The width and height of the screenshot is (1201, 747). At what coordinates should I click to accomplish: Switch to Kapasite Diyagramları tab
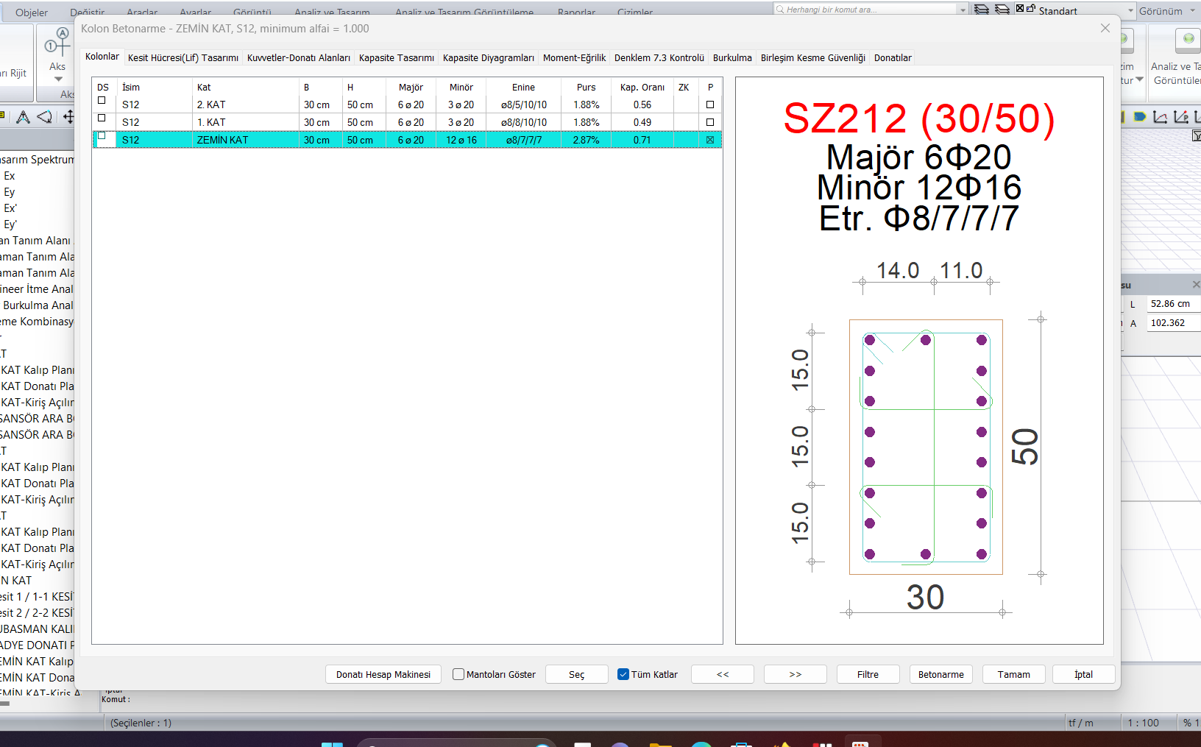coord(488,57)
